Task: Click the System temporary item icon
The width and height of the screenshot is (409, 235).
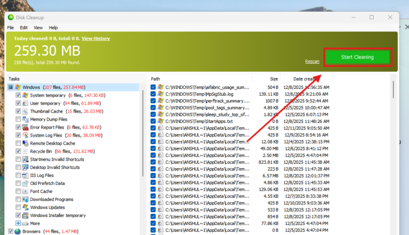Action: coord(26,95)
